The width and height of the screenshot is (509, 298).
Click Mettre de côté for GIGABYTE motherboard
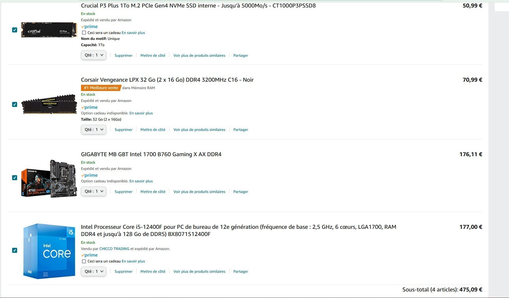153,192
